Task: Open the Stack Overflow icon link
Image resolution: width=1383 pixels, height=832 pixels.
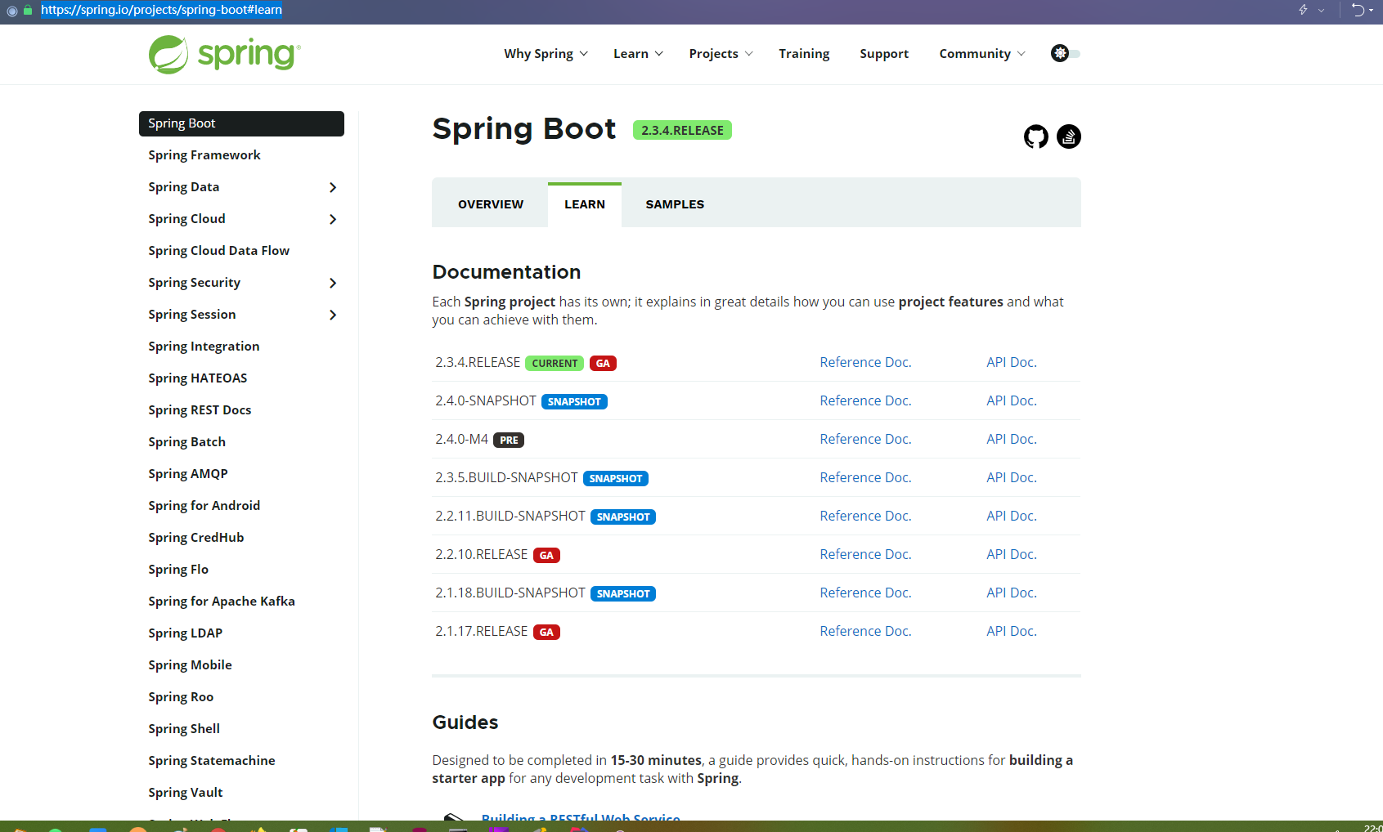Action: point(1069,136)
